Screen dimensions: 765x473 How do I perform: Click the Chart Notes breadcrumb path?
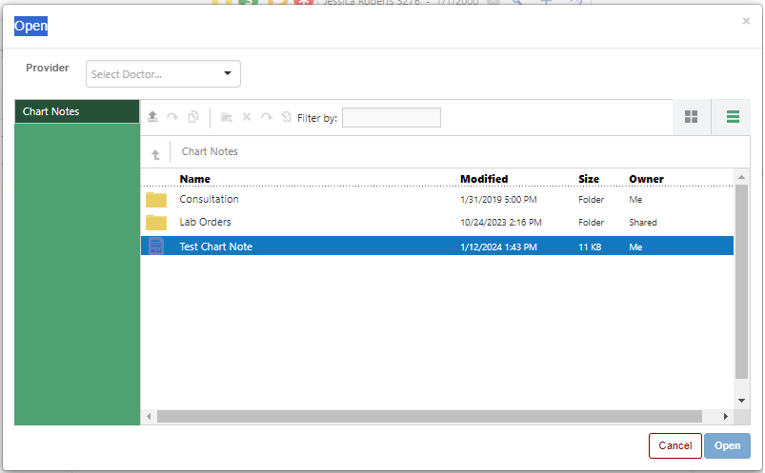click(x=210, y=151)
